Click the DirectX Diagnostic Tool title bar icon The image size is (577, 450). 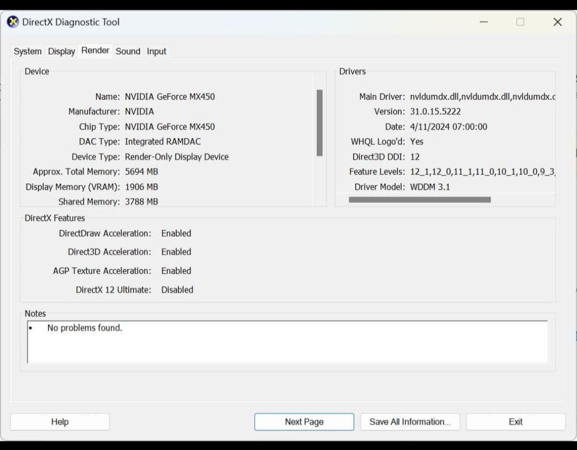pyautogui.click(x=12, y=22)
